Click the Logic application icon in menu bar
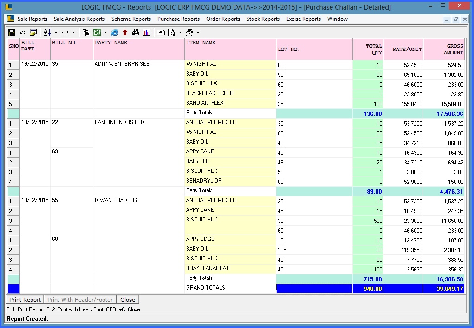 tap(11, 19)
